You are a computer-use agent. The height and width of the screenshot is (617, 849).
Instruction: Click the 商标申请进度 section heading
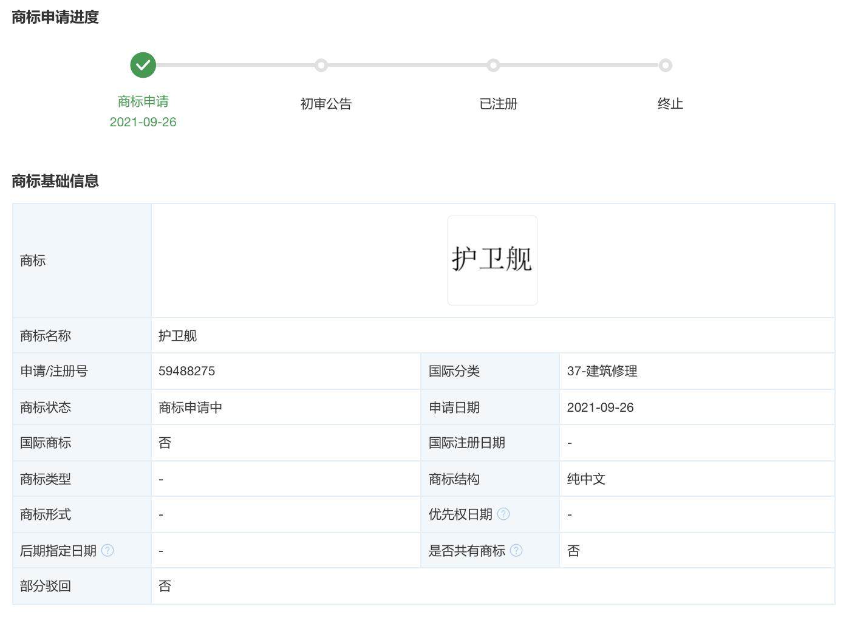click(55, 17)
